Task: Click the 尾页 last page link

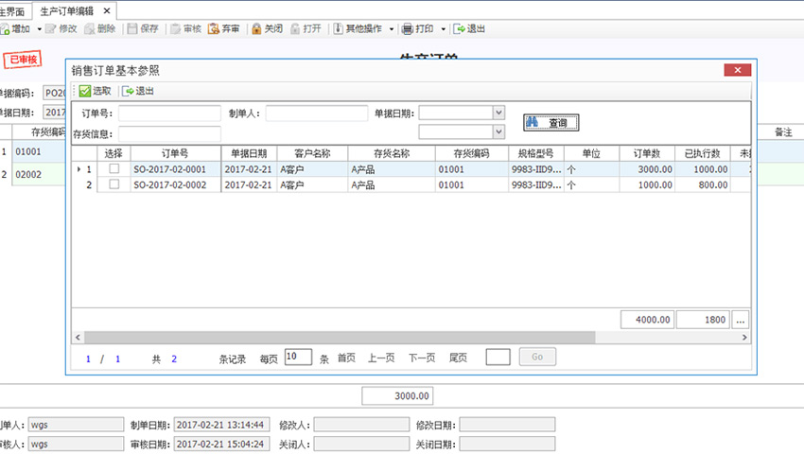Action: point(458,358)
